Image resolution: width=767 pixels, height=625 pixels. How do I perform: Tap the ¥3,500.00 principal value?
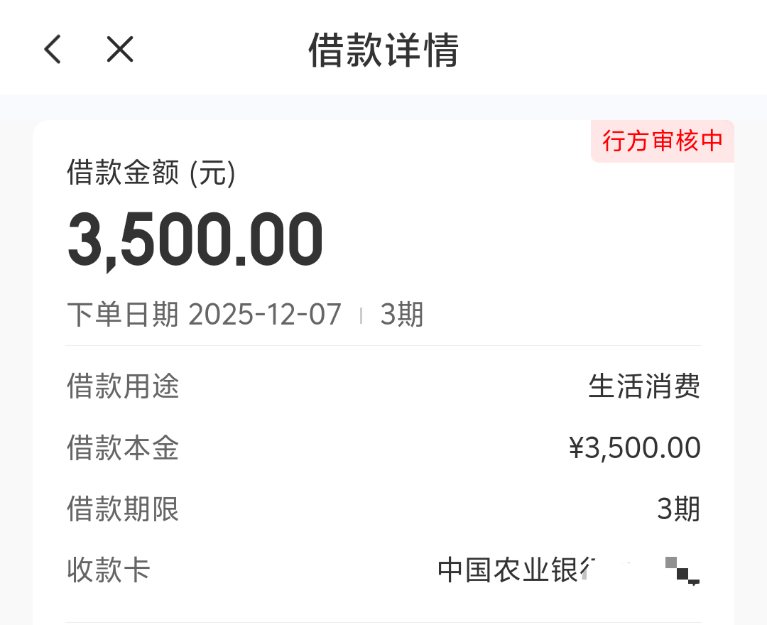[x=635, y=448]
